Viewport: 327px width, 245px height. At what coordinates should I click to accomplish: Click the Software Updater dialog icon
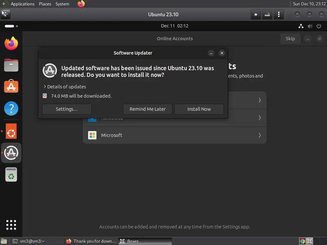pos(49,71)
